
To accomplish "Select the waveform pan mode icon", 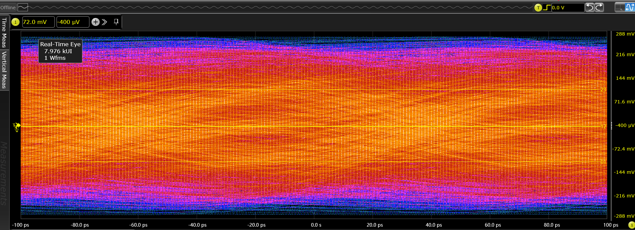I will [x=630, y=7].
